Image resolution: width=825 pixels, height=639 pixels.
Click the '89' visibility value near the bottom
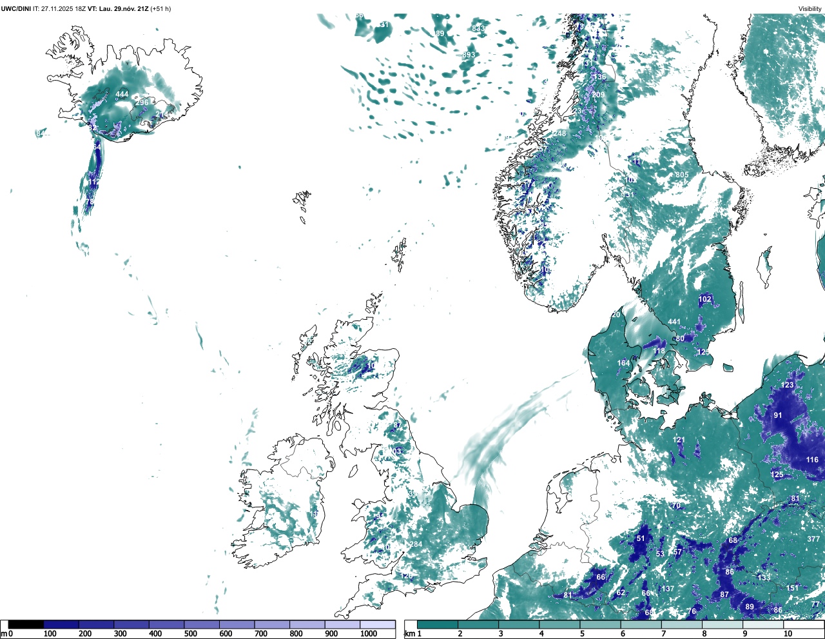pos(750,607)
